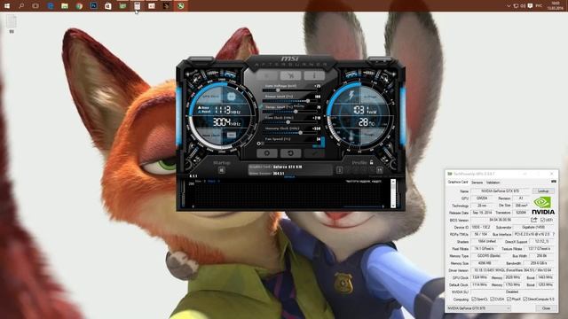
Task: Open Afterburner info button at top
Action: click(314, 75)
